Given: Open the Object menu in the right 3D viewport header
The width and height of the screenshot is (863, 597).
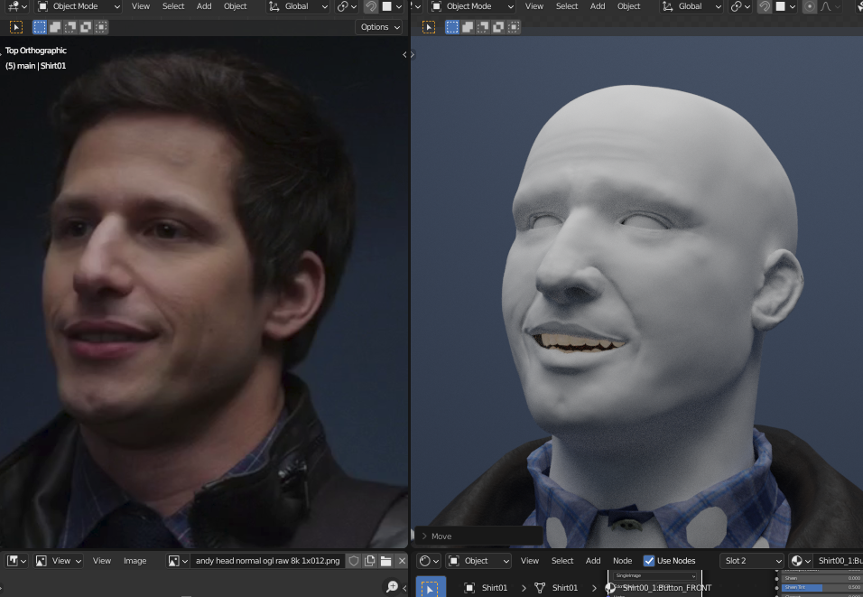Looking at the screenshot, I should (x=628, y=6).
